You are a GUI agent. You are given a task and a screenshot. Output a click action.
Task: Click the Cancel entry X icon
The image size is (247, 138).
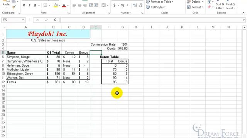pyautogui.click(x=37, y=20)
